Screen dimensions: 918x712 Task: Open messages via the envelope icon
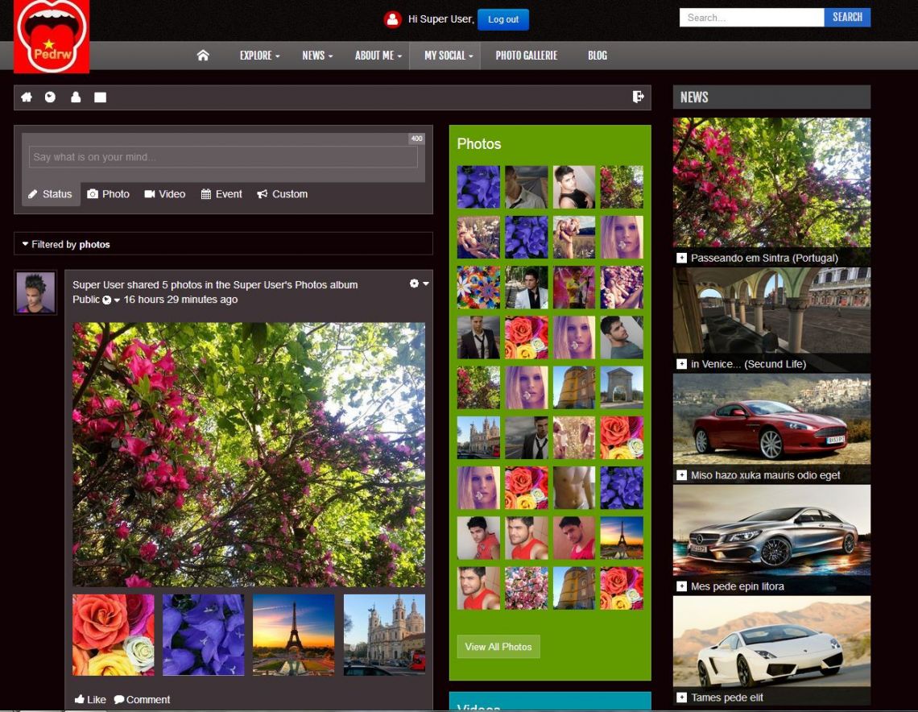coord(100,97)
